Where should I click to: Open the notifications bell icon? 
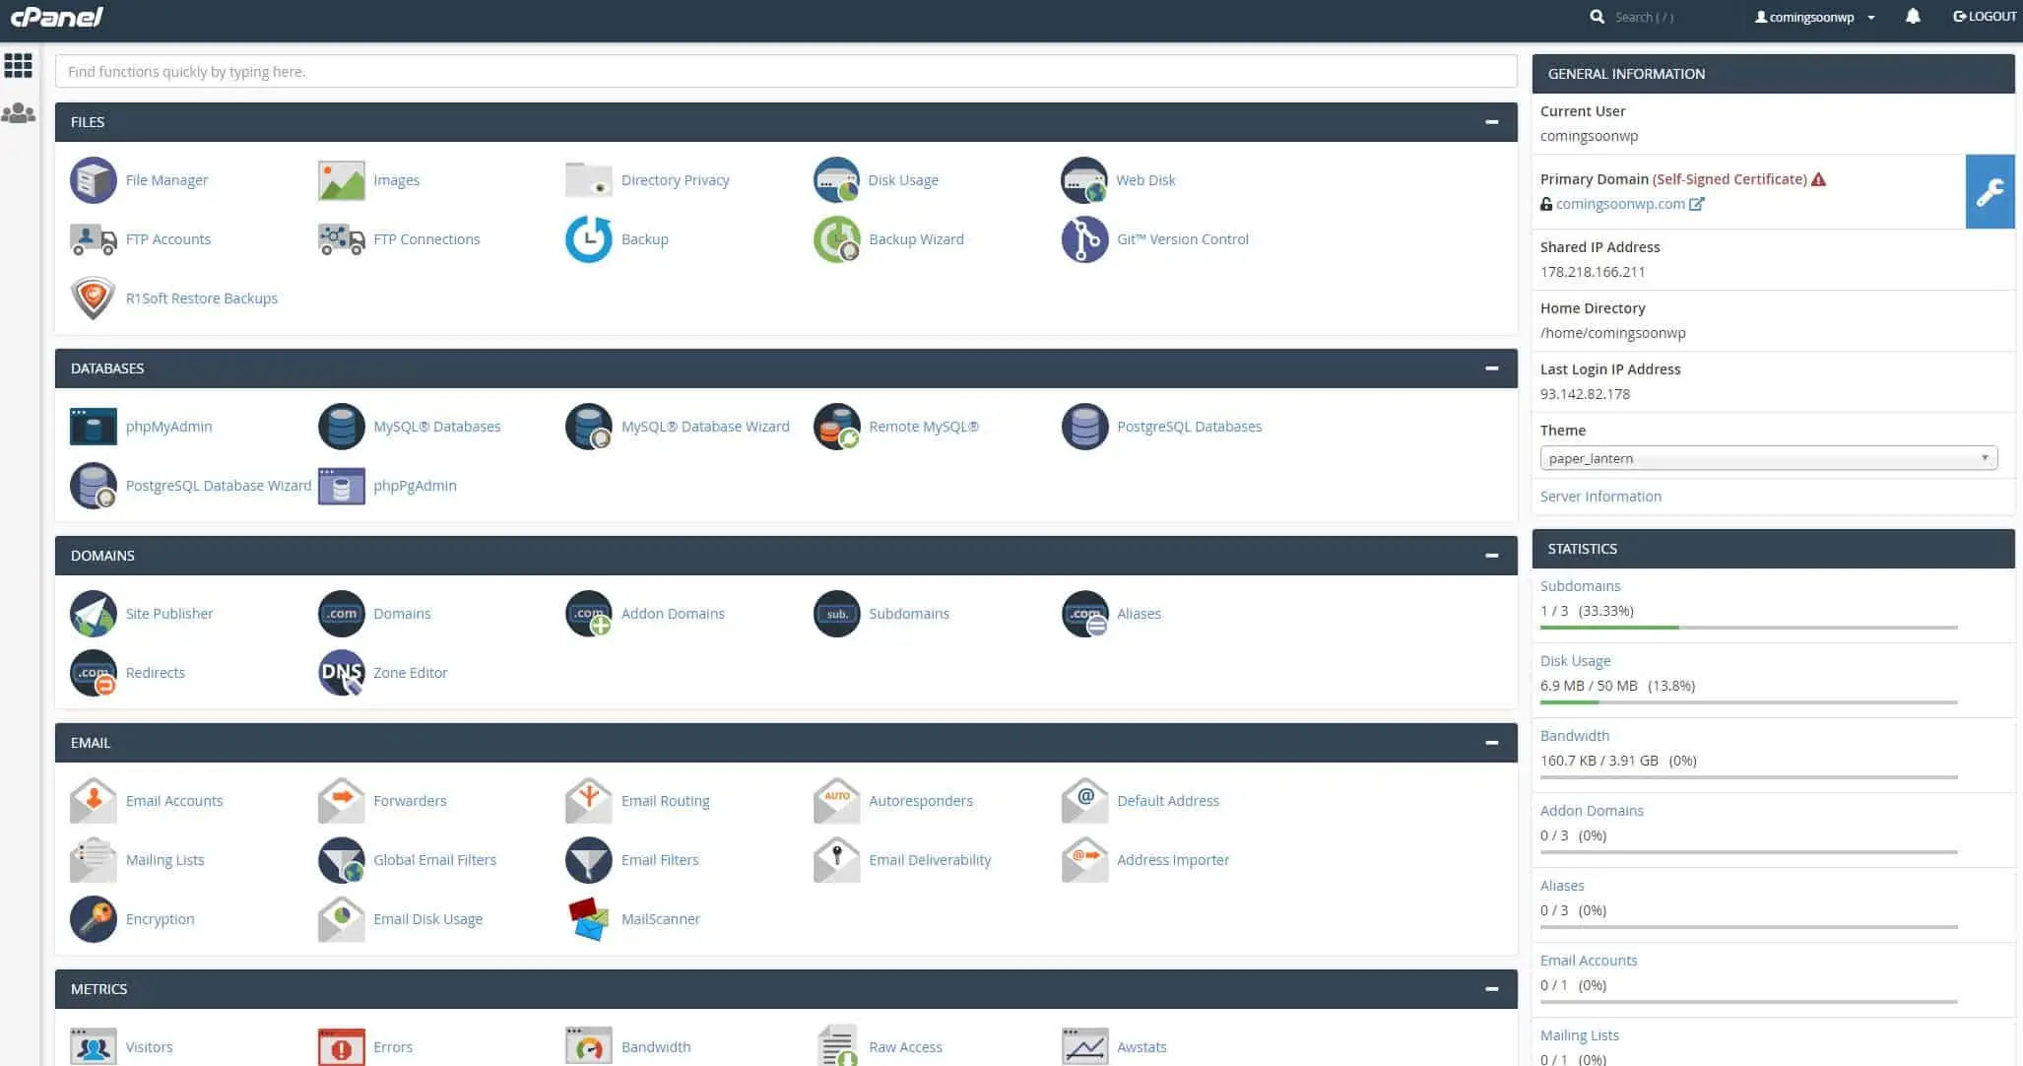(1913, 17)
